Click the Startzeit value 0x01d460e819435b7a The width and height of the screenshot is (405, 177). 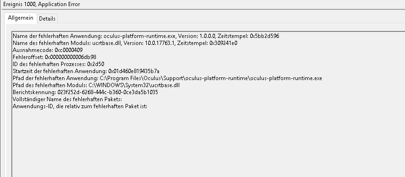click(134, 71)
